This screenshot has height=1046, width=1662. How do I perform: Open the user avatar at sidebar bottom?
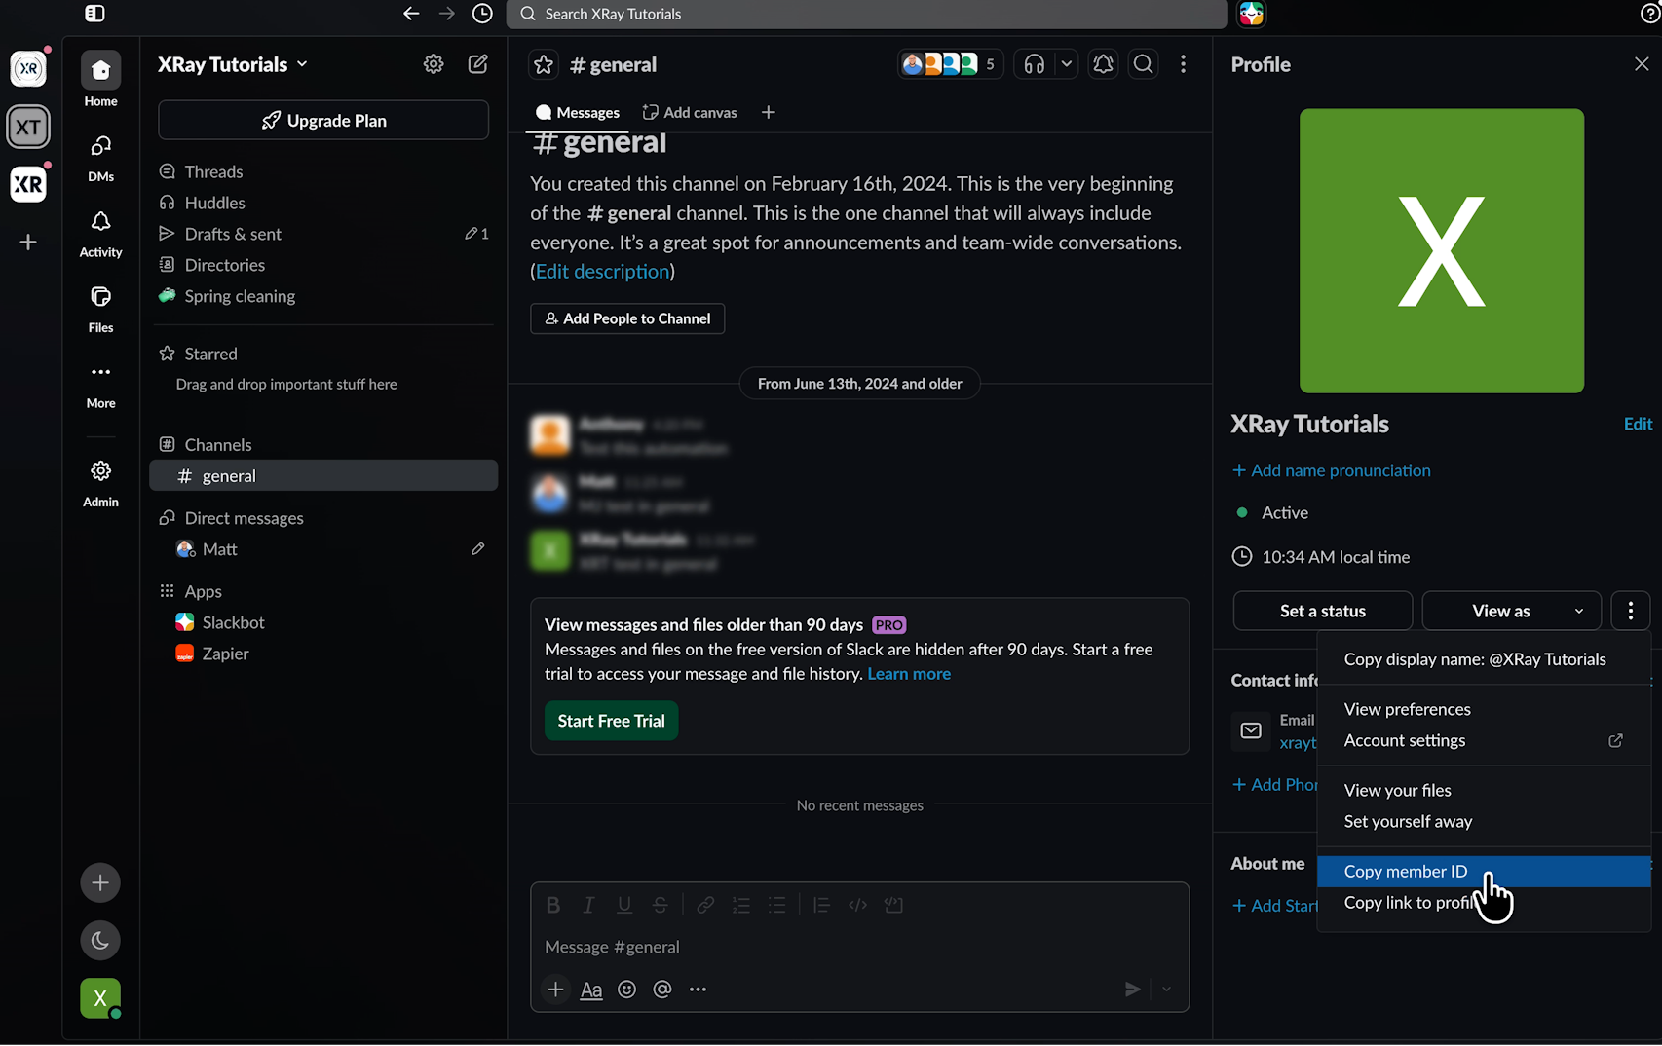[x=100, y=998]
